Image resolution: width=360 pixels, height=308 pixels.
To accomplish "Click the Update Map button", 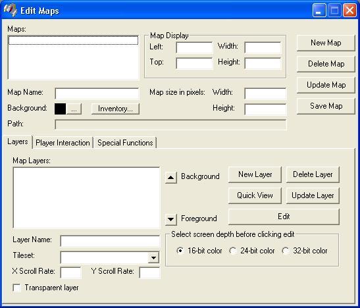I will 326,85.
